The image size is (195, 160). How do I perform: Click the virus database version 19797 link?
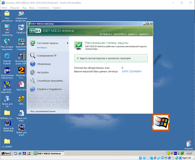(132, 71)
